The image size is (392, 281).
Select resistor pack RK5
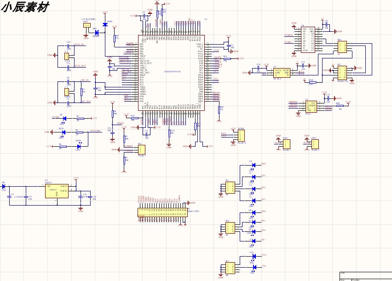[342, 47]
